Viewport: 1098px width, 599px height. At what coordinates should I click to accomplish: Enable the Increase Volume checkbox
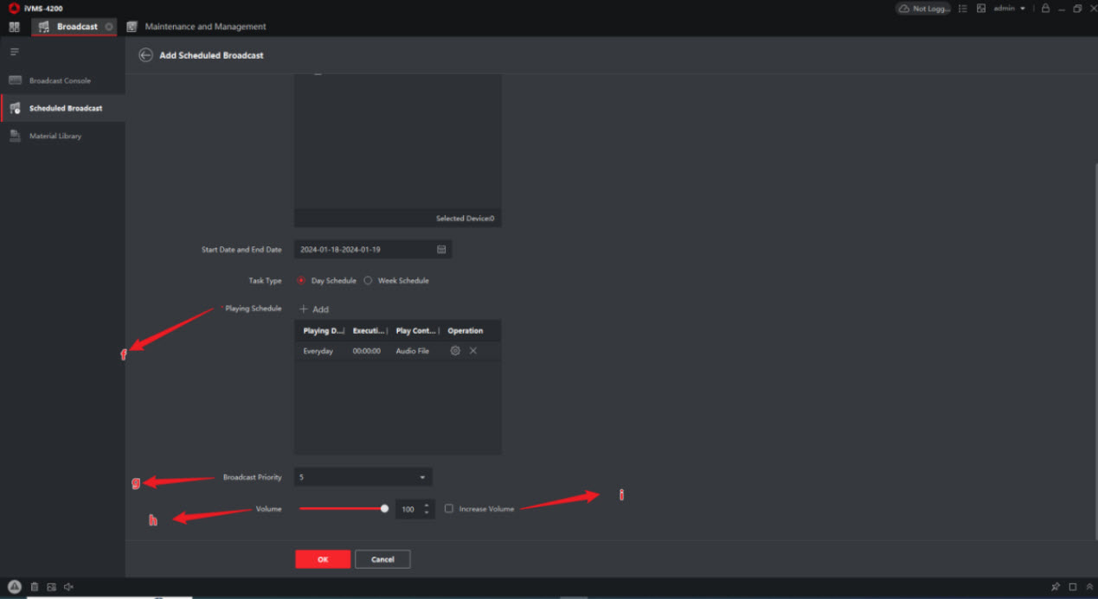click(x=449, y=508)
